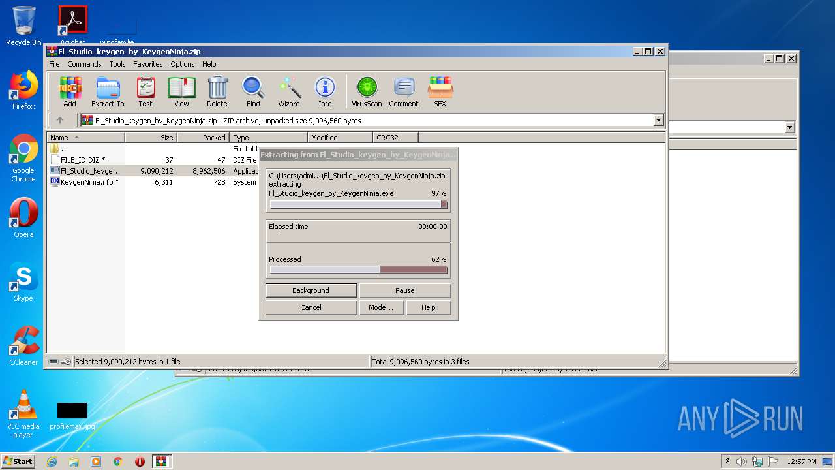
Task: Click the Add toolbar icon in WinRAR
Action: pos(70,91)
